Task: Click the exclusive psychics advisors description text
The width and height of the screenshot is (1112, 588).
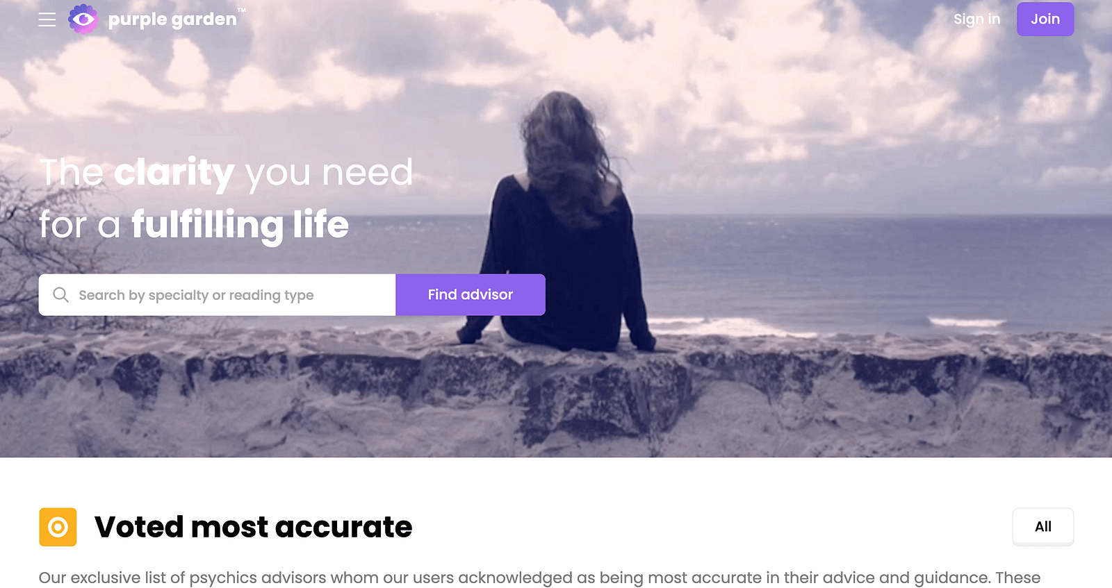Action: click(539, 578)
